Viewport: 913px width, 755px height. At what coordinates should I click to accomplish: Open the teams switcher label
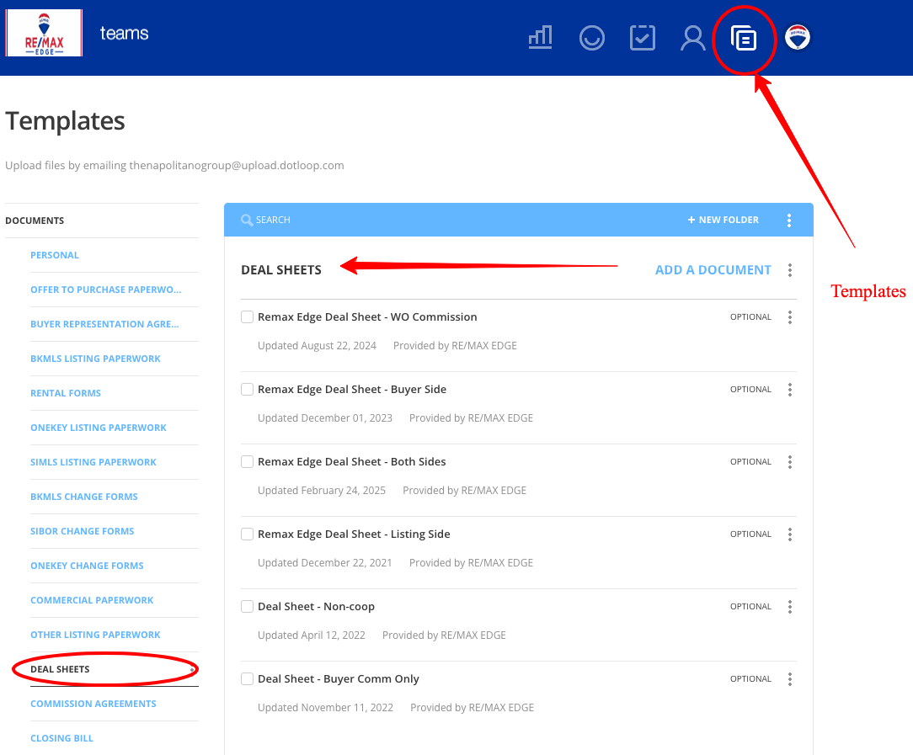coord(124,33)
